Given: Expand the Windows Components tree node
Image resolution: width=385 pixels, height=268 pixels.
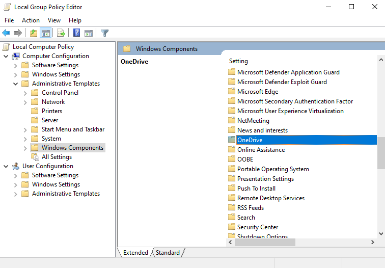Looking at the screenshot, I should [25, 148].
